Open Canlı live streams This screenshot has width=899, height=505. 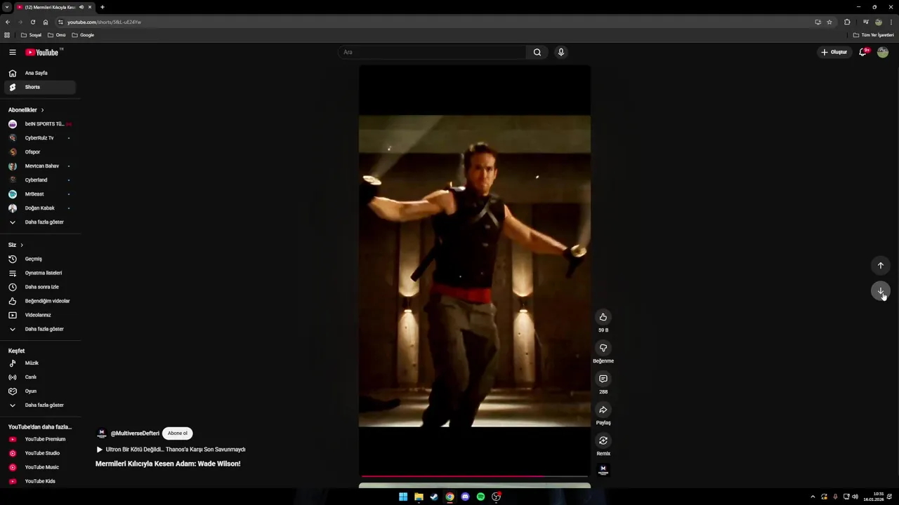39,377
